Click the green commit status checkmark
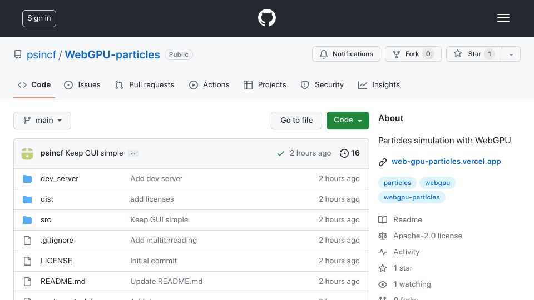The image size is (534, 300). [280, 153]
